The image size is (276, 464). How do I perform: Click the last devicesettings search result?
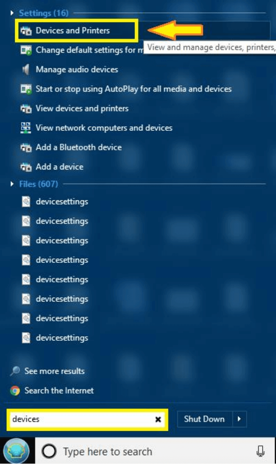point(62,338)
